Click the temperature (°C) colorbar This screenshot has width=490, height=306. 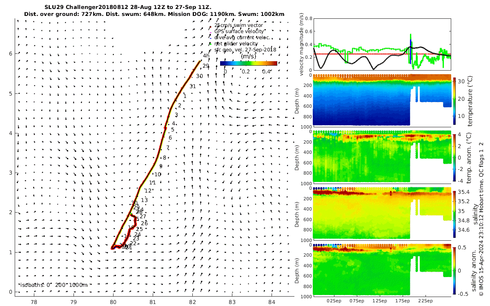[455, 100]
